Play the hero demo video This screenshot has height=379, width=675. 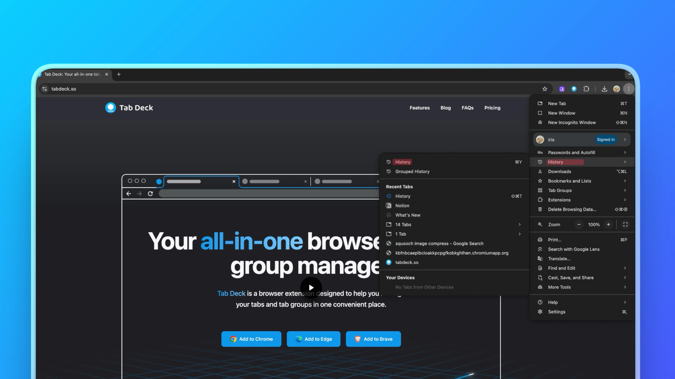311,287
